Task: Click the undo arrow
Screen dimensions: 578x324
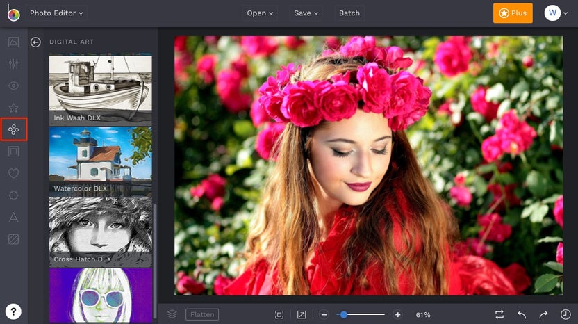Action: pyautogui.click(x=522, y=315)
